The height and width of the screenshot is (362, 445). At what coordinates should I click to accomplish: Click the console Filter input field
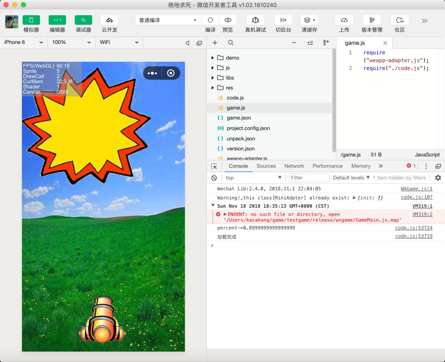(x=309, y=178)
